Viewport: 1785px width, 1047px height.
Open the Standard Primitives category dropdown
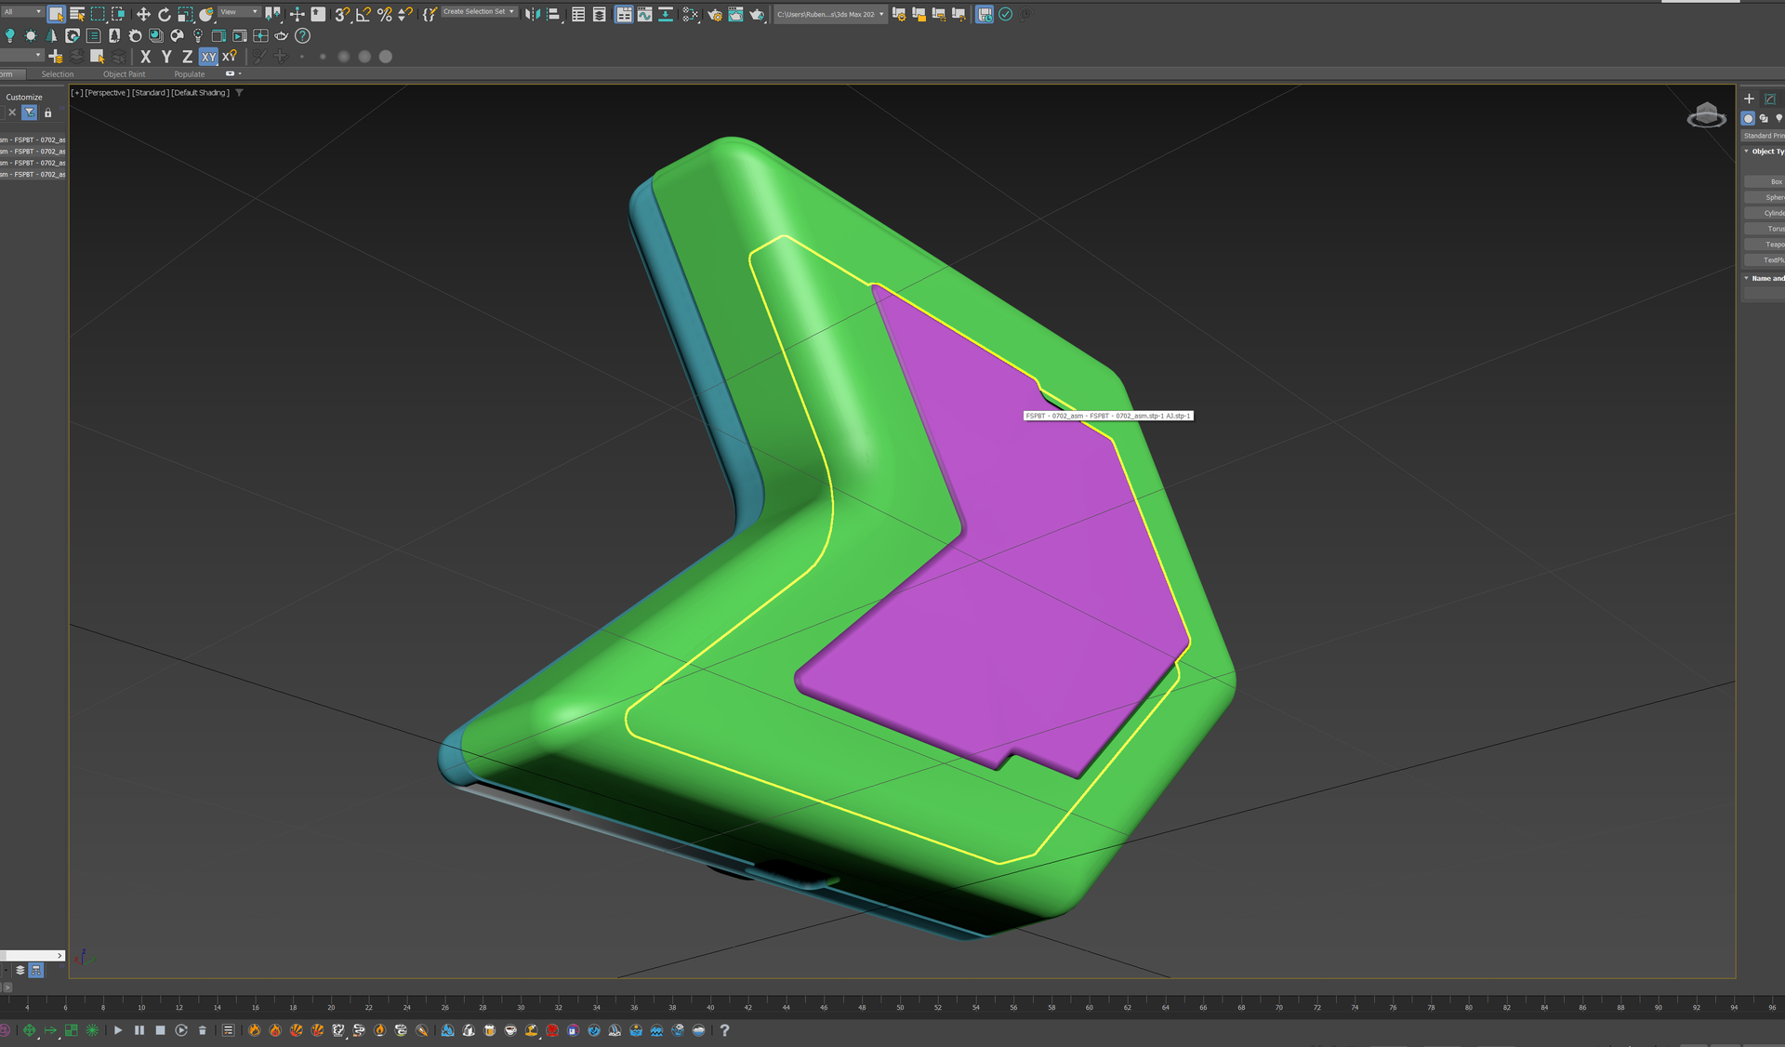point(1763,136)
